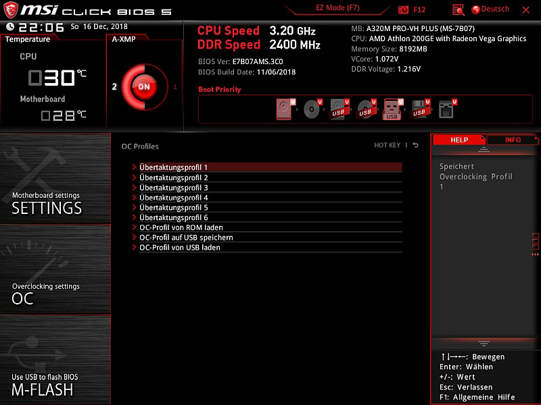Click the BIOS version E7B07AMS.3C0
Screen dimensions: 541x405
click(258, 61)
